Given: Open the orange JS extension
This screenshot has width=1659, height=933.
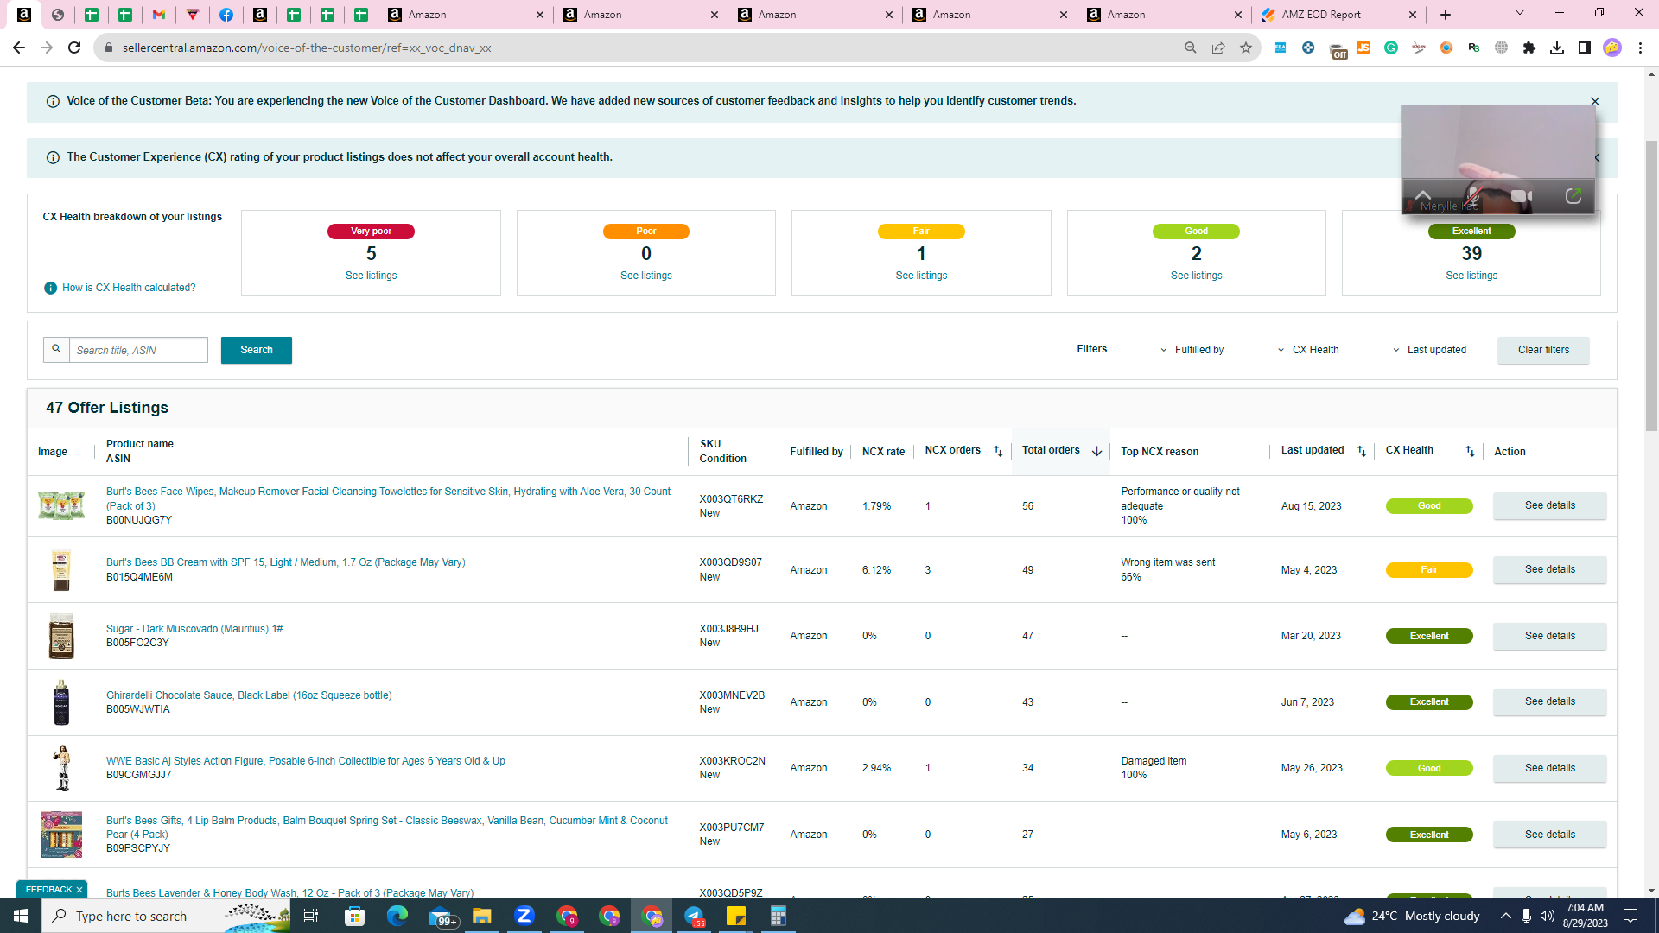Looking at the screenshot, I should click(1363, 48).
